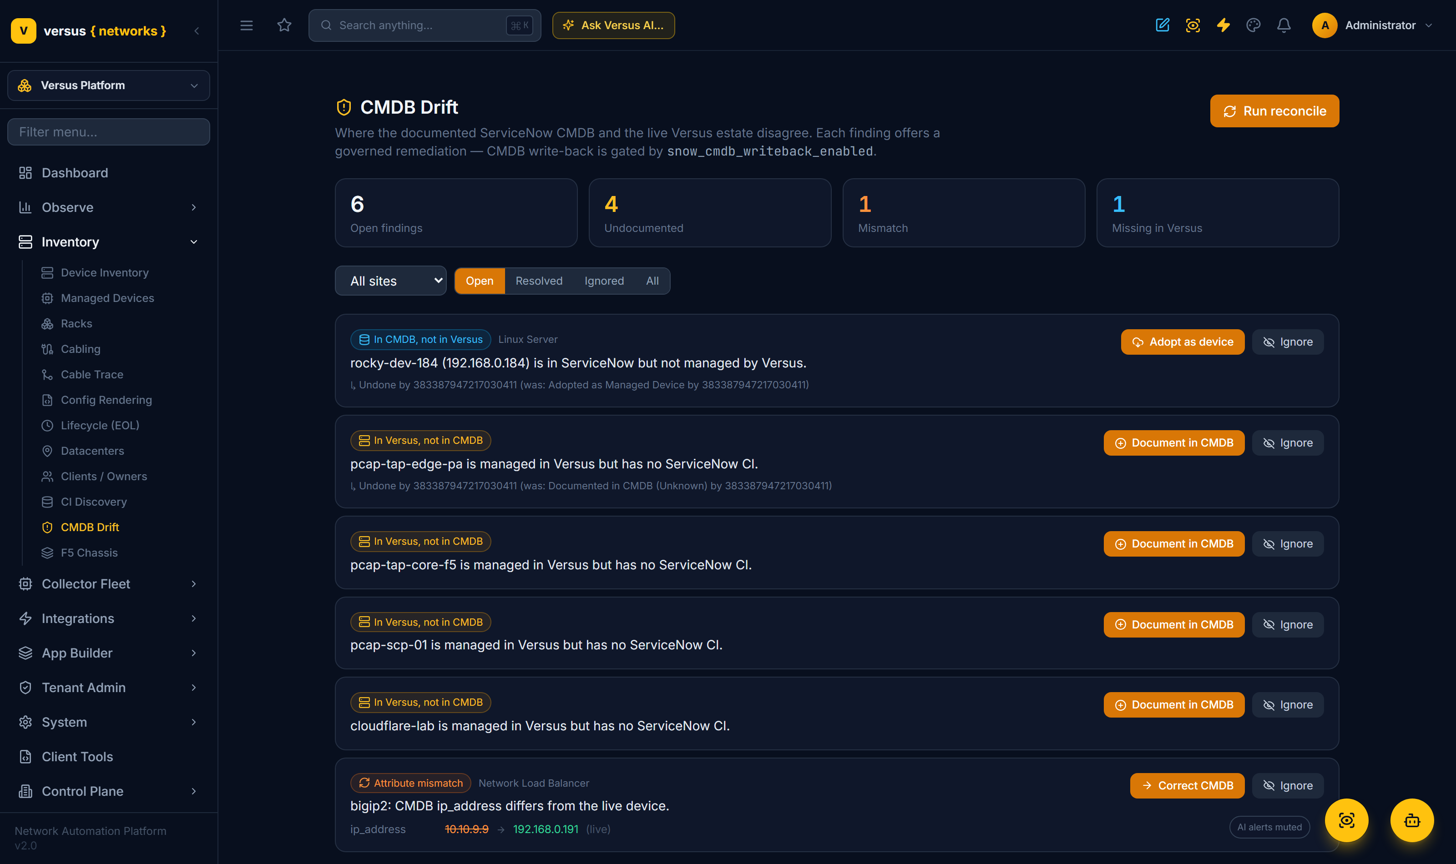The image size is (1456, 864).
Task: Open Lifecycle (EOL) page
Action: [100, 426]
